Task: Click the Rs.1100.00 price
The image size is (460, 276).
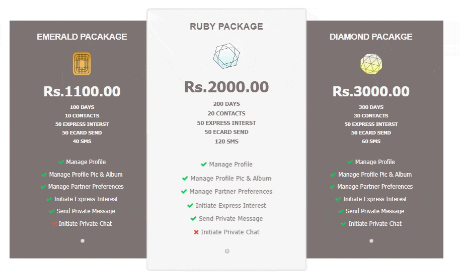Action: [x=82, y=91]
